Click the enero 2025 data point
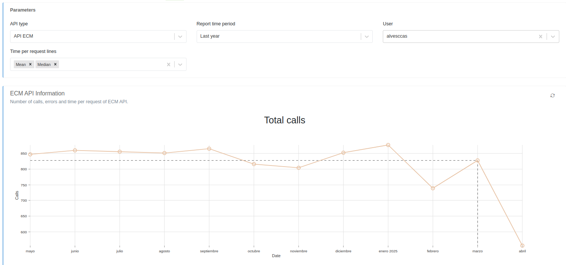 388,145
